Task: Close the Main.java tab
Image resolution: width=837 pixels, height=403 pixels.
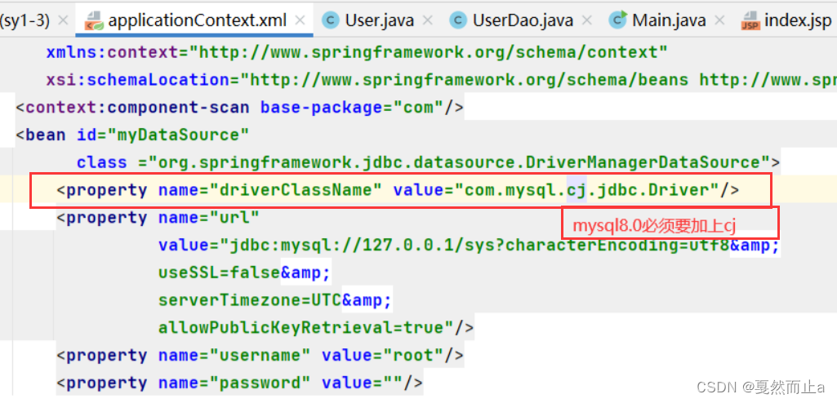Action: (x=719, y=20)
